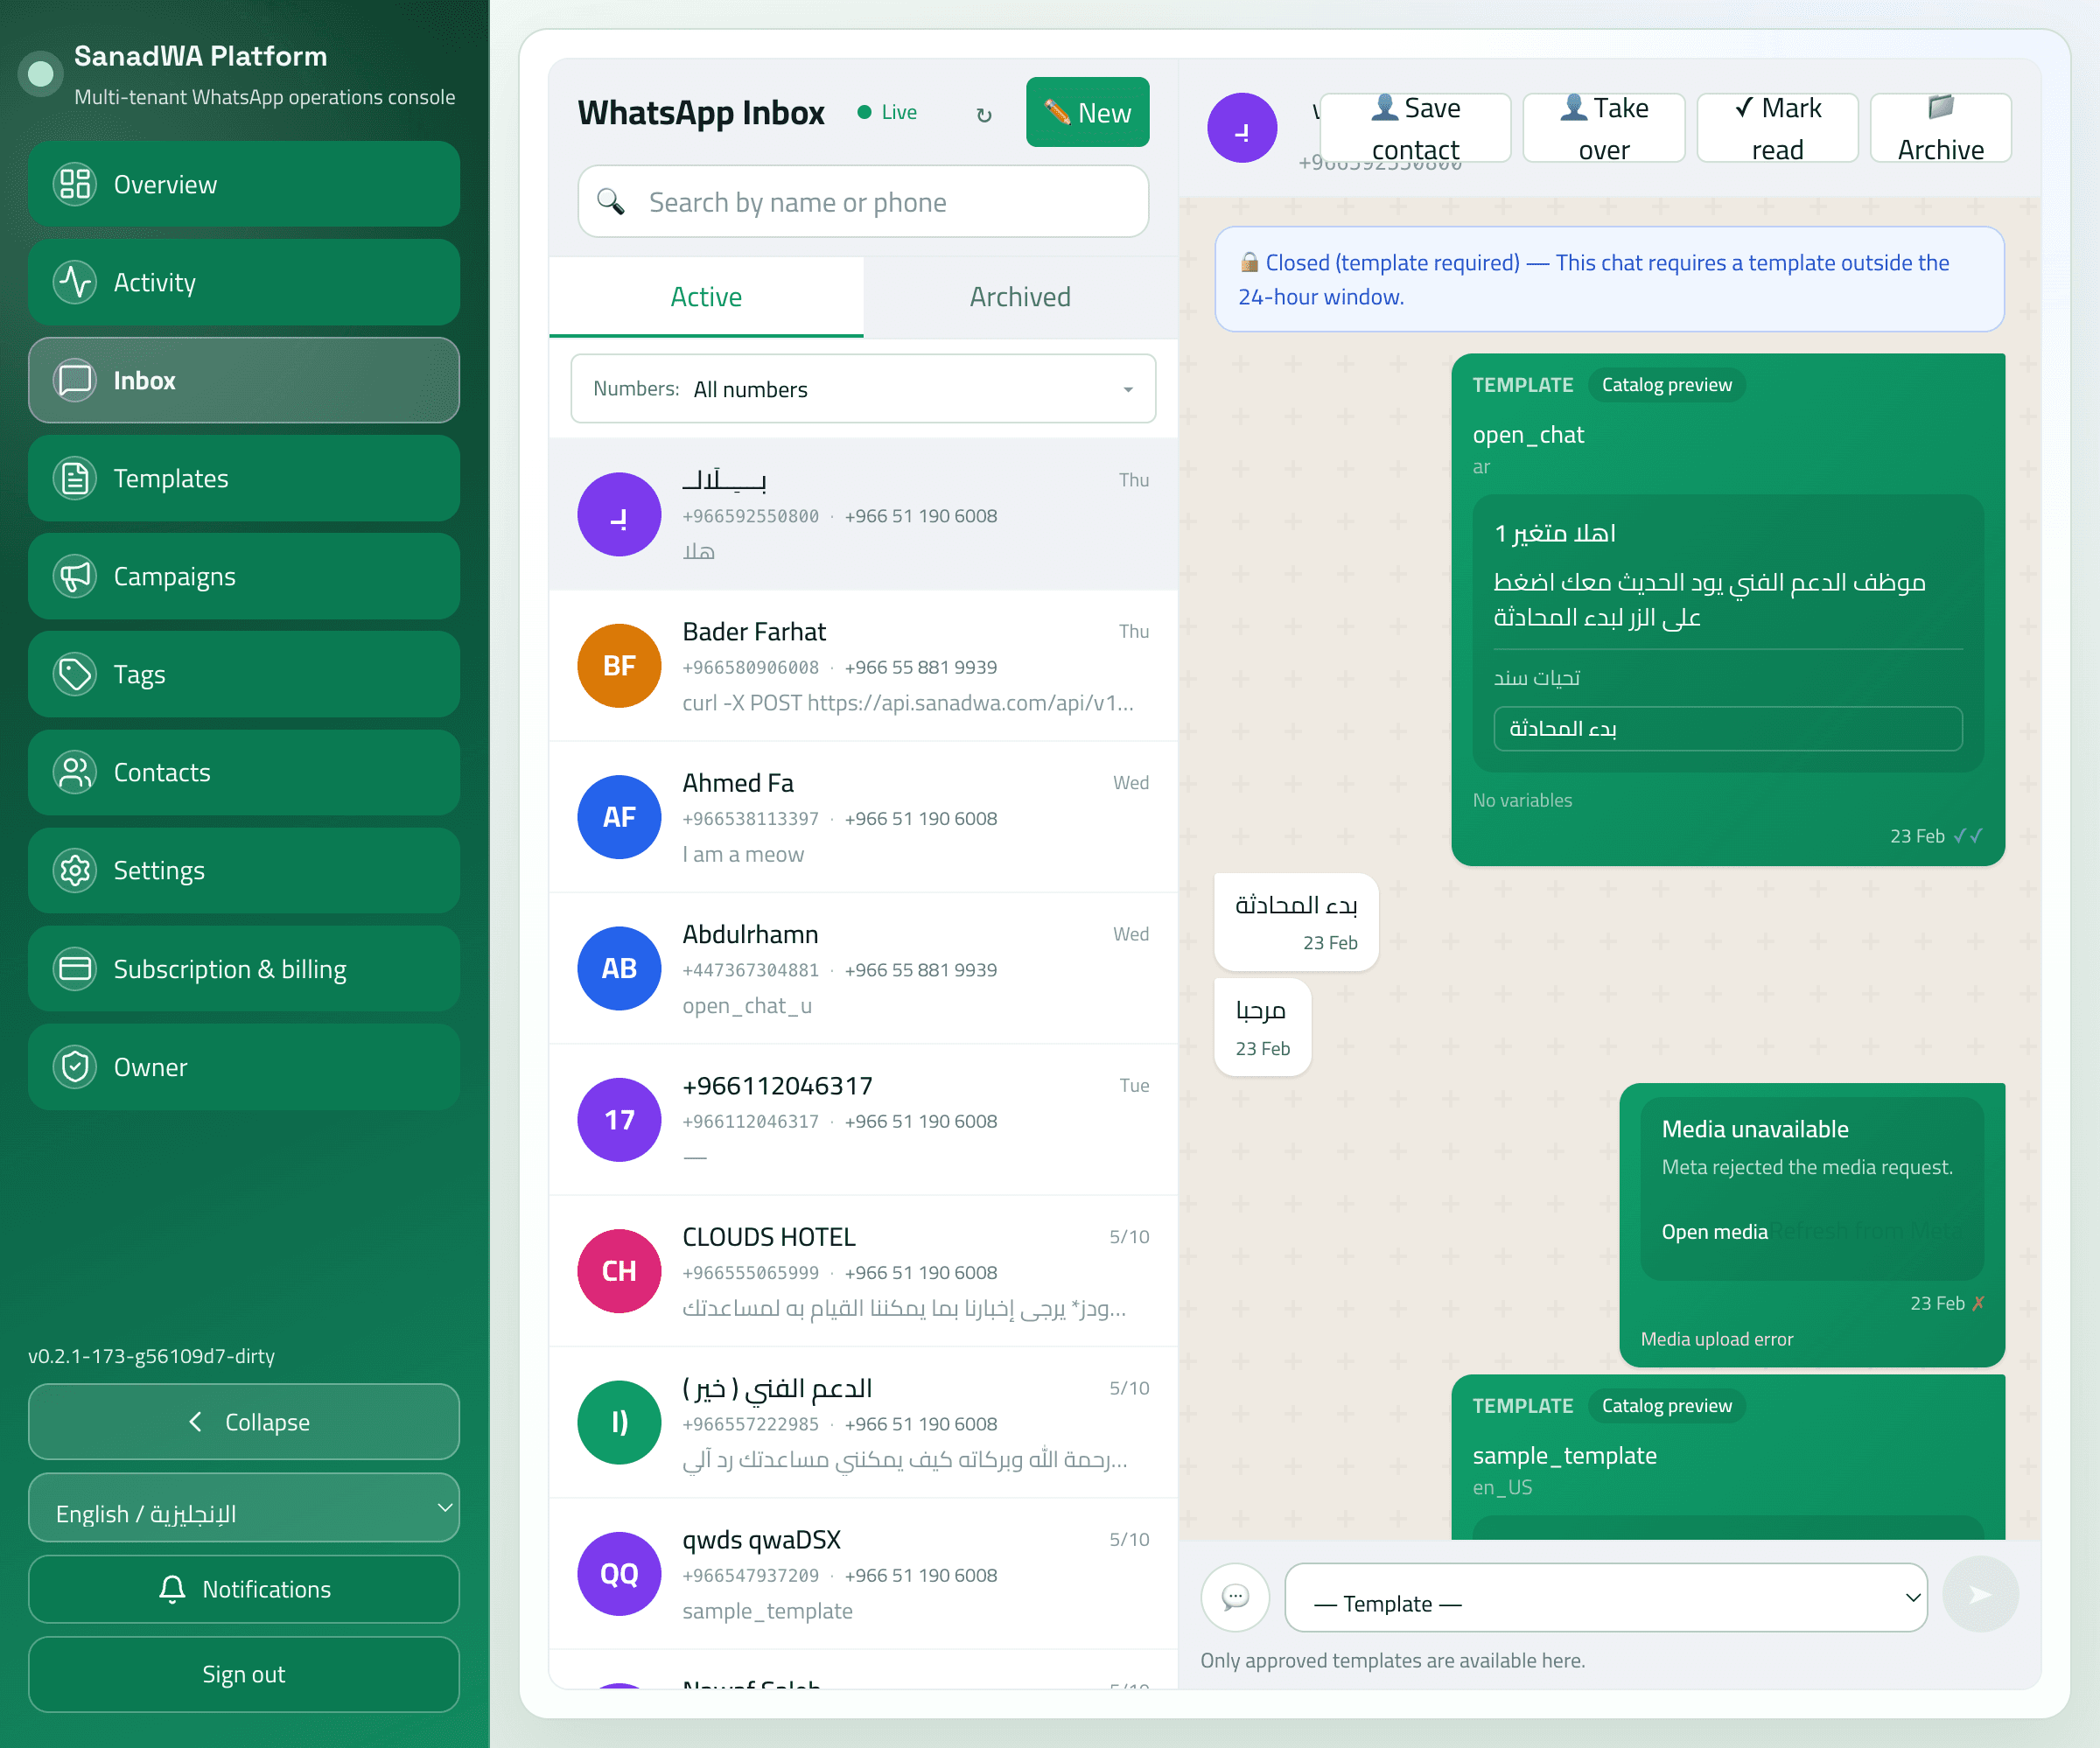Click the Collapse sidebar button
The width and height of the screenshot is (2100, 1748).
coord(244,1421)
